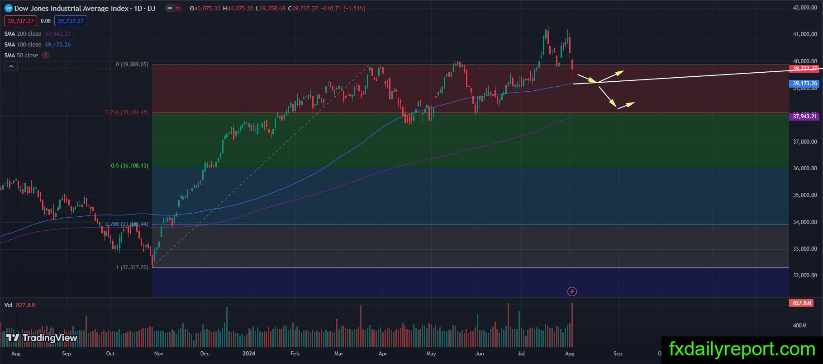Click the Fibonacci 0.786 level label
This screenshot has height=364, width=823.
127,224
